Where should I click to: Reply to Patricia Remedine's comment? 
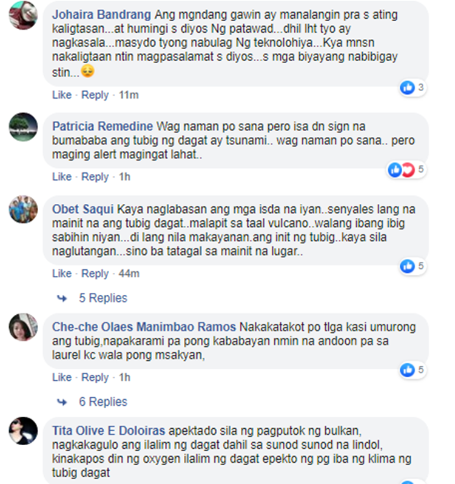95,177
